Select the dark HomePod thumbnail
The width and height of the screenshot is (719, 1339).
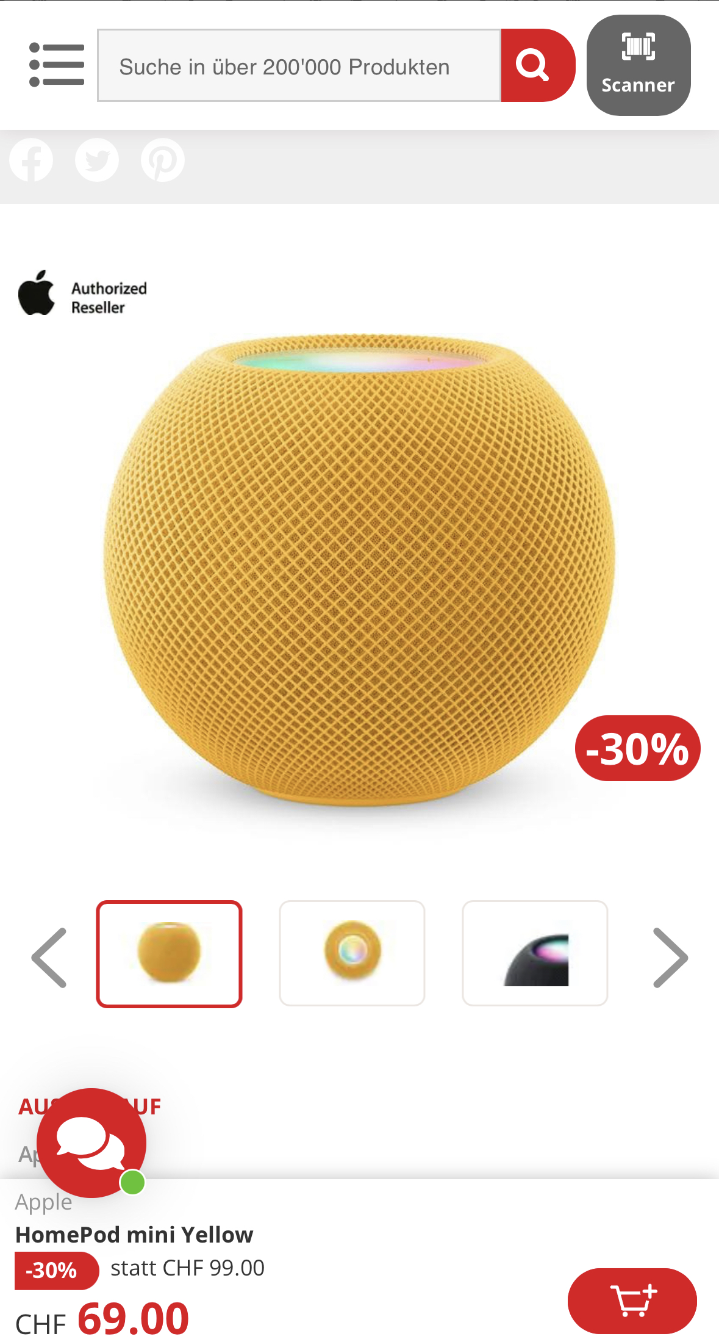click(535, 953)
